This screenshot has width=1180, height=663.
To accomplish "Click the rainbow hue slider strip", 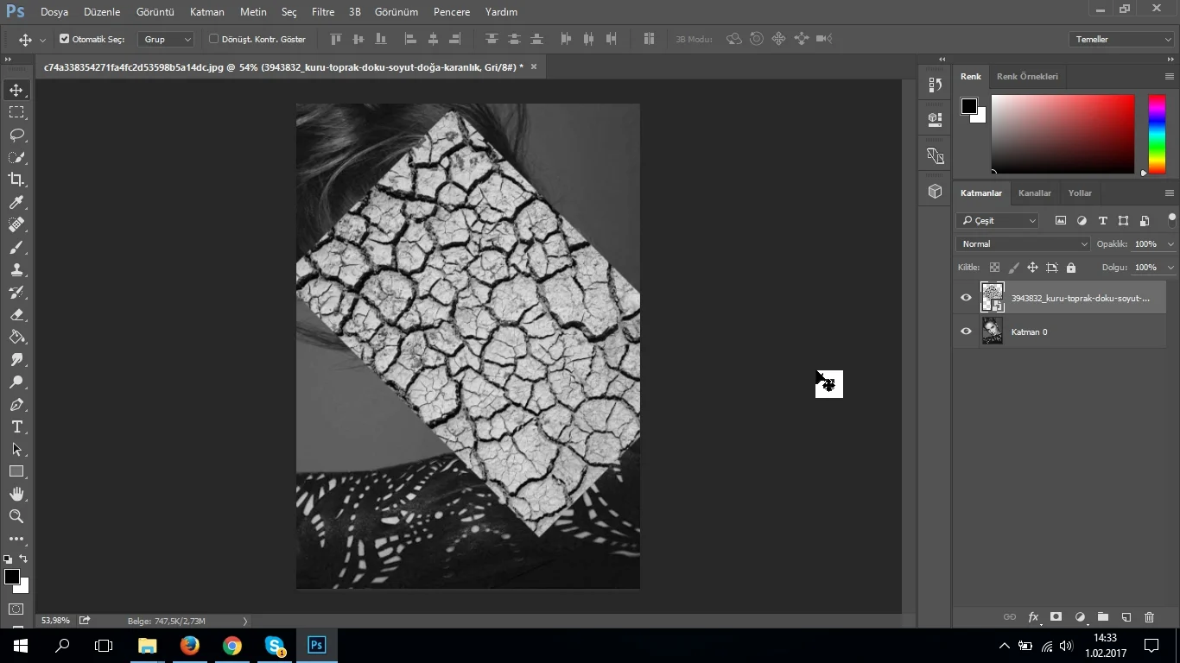I will click(x=1157, y=134).
